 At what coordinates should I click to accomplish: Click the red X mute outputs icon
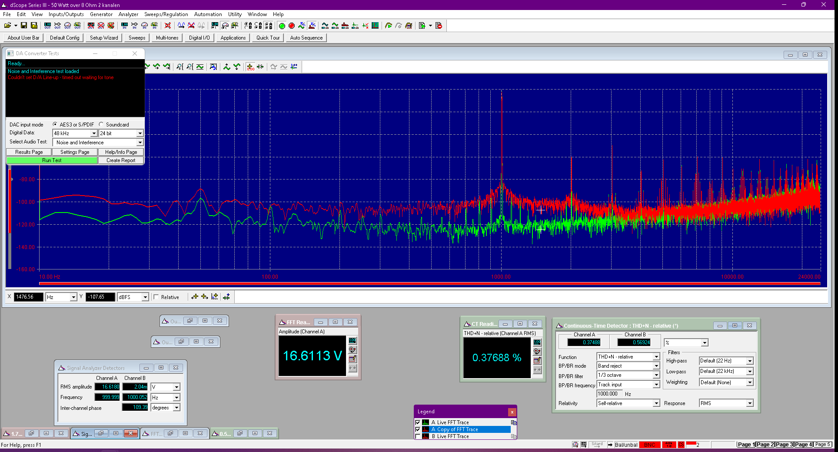coord(168,26)
